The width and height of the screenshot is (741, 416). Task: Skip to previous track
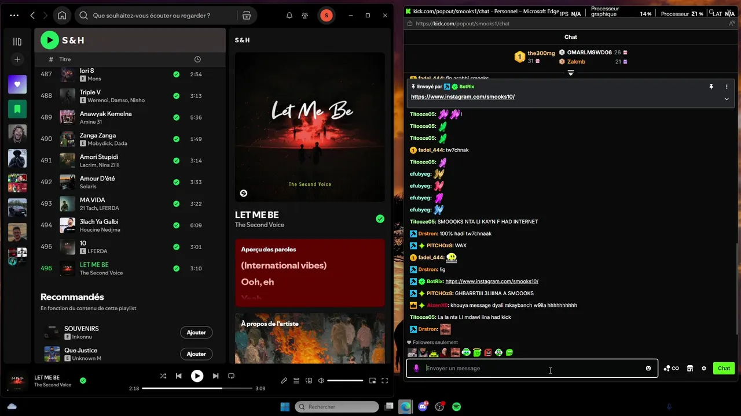click(x=179, y=376)
